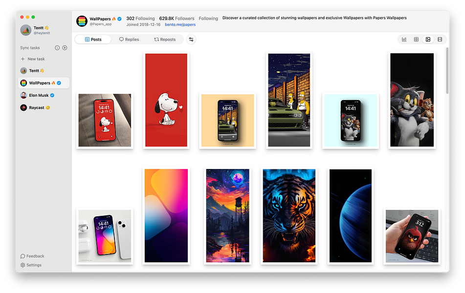Select Tentt in the task list

tap(44, 71)
